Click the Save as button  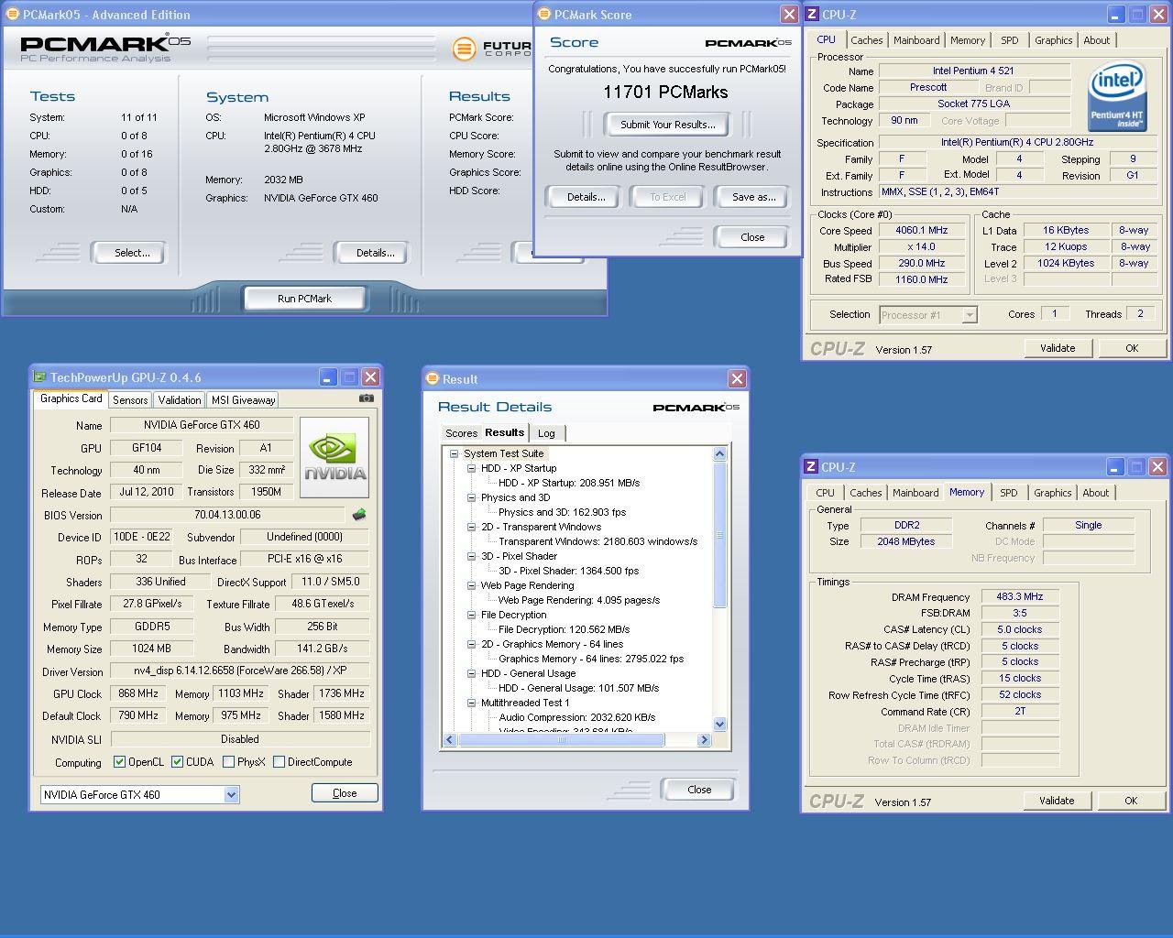[x=753, y=197]
